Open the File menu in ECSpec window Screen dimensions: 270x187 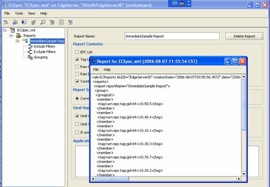(x=7, y=13)
